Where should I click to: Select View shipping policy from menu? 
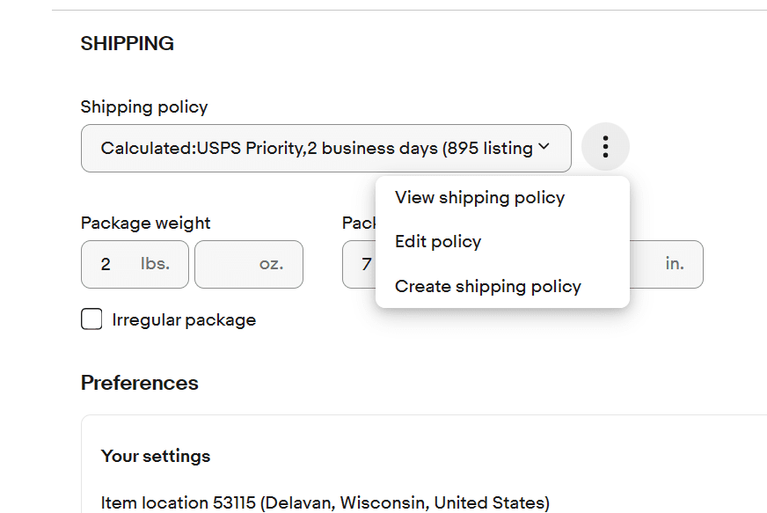click(x=480, y=198)
